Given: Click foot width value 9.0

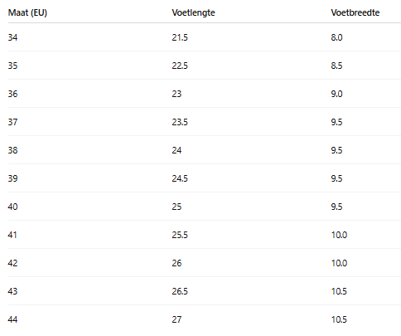Looking at the screenshot, I should tap(336, 94).
